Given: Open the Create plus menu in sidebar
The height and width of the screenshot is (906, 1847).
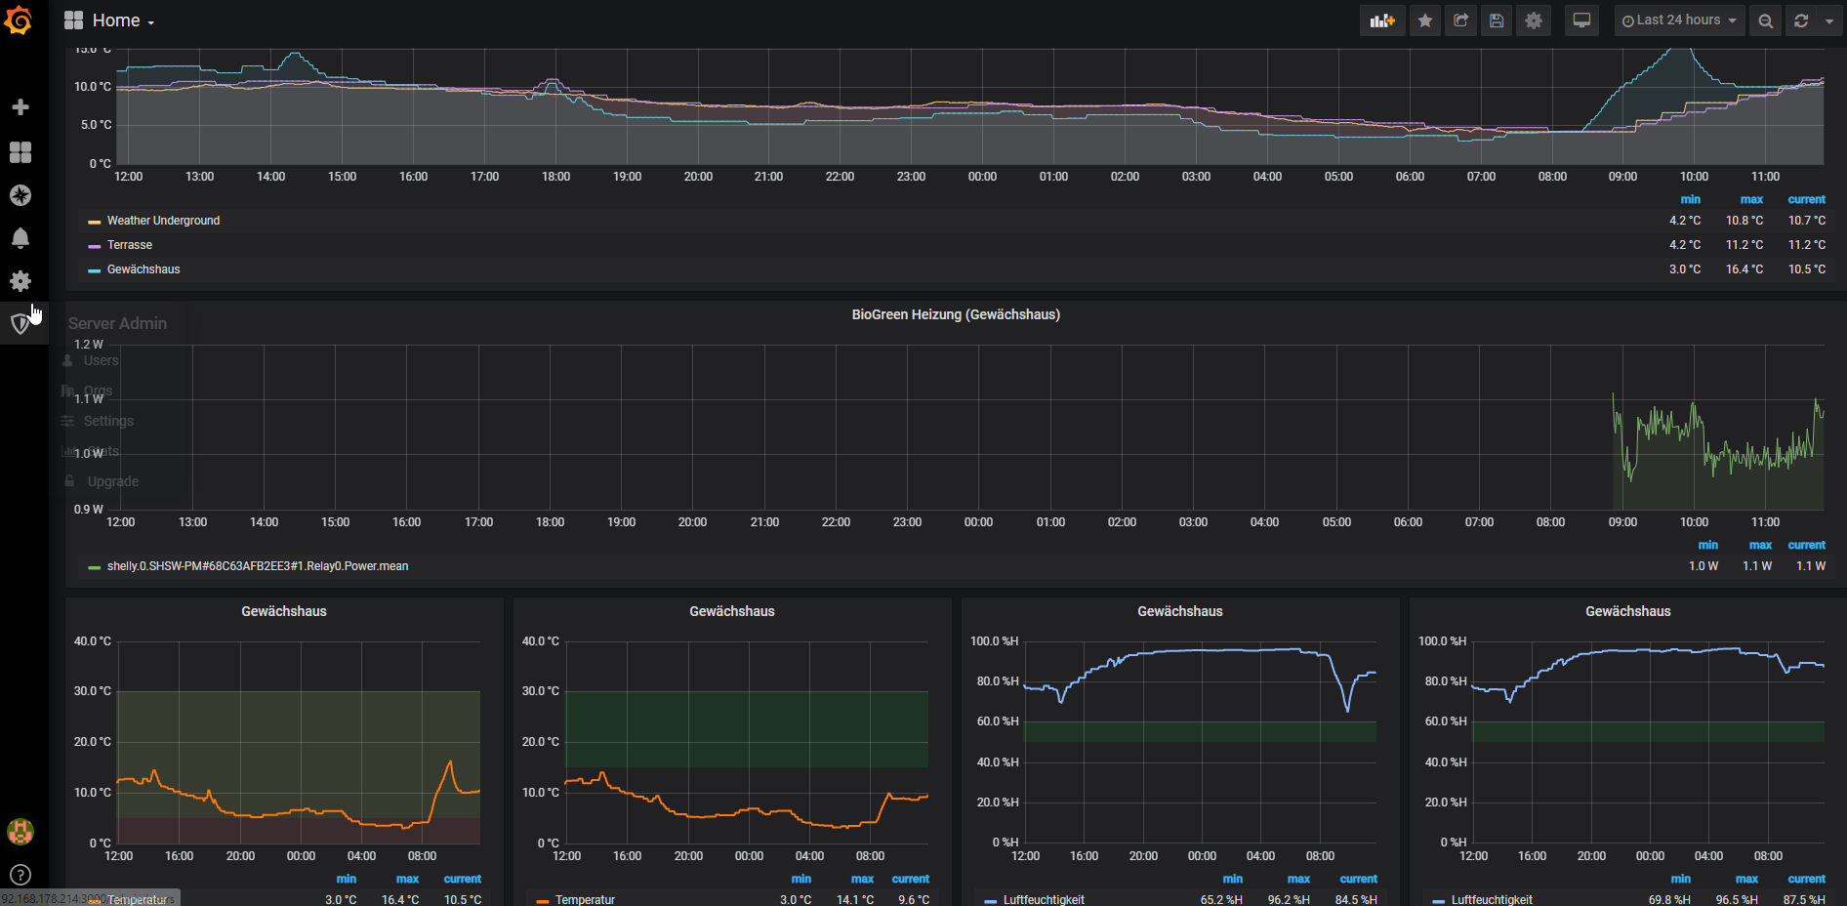Looking at the screenshot, I should pos(20,106).
